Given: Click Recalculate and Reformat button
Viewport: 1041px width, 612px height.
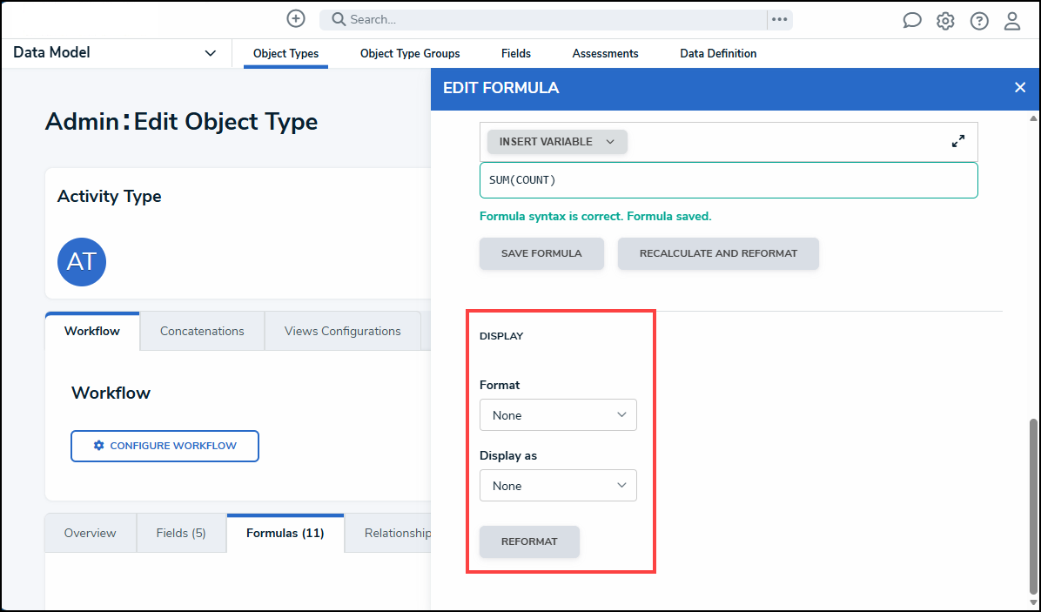Looking at the screenshot, I should pyautogui.click(x=718, y=253).
